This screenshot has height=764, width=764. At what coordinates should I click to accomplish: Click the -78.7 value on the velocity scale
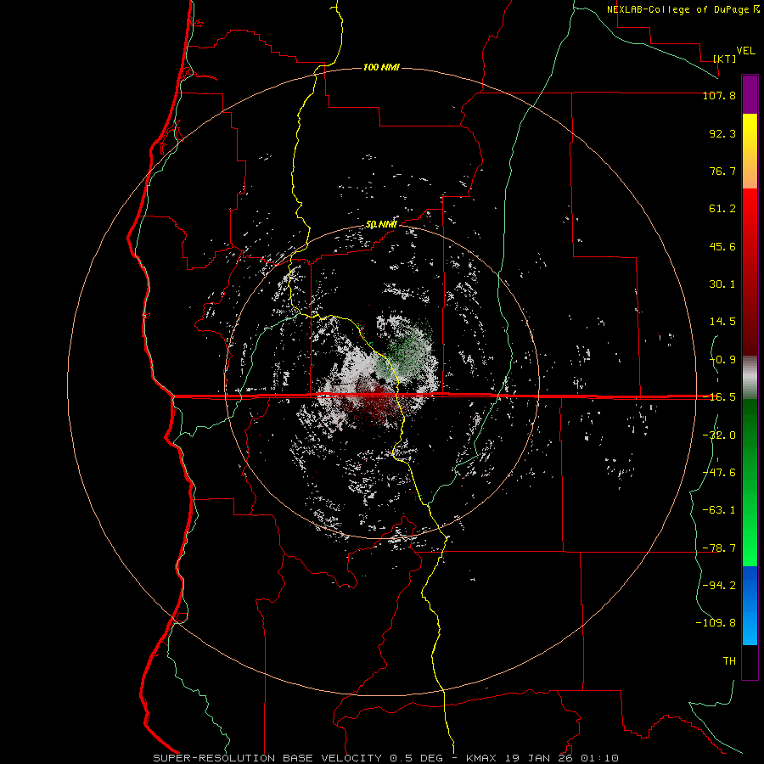719,548
